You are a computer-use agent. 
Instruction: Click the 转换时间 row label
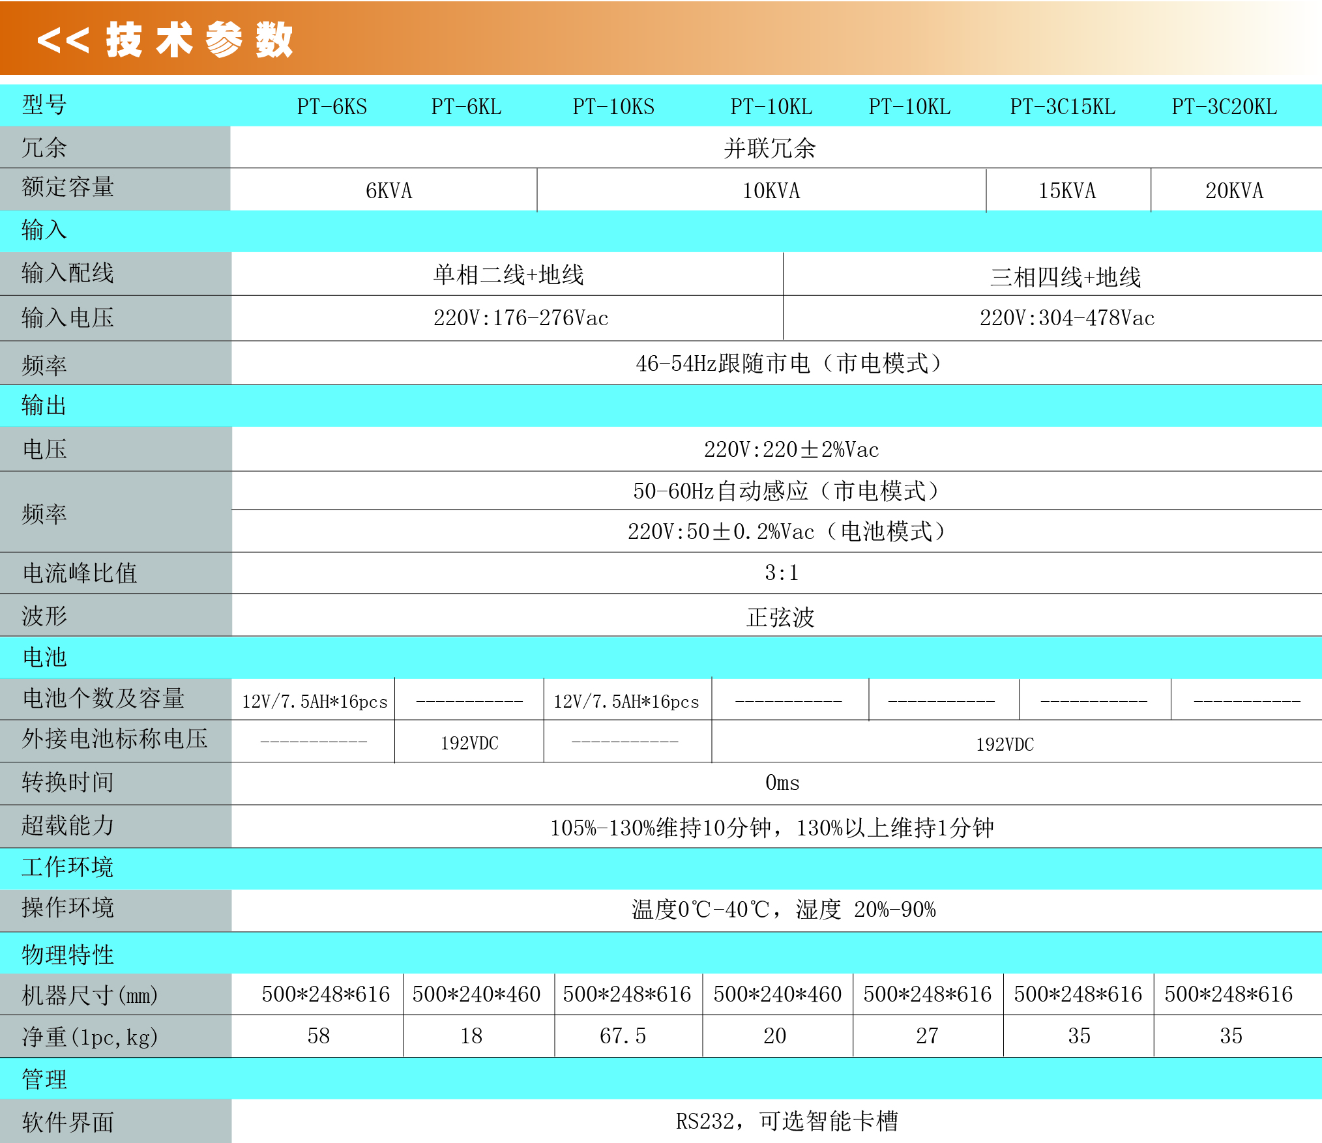68,783
